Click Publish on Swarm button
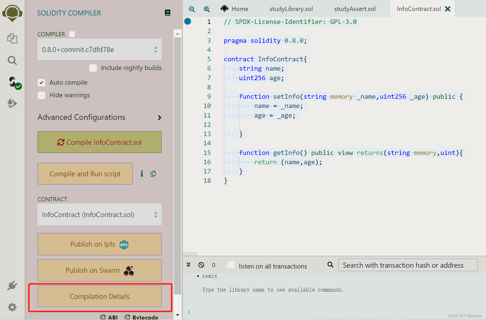Viewport: 486px width, 320px height. (100, 271)
